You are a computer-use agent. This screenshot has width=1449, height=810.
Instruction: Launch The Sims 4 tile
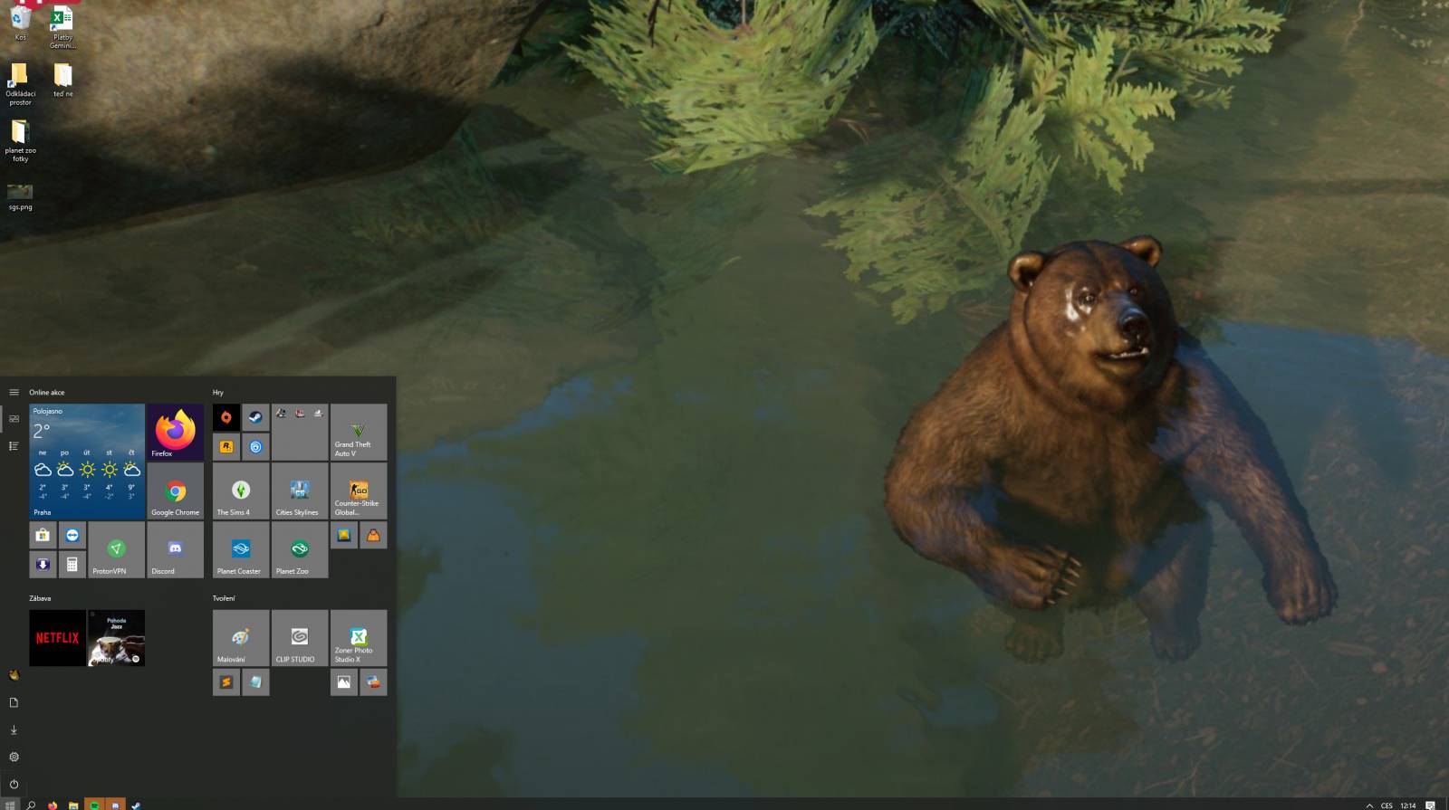point(242,491)
